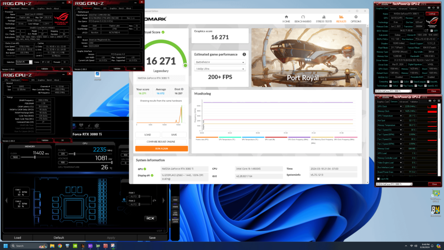This screenshot has height=250, width=444.
Task: Open hamburger menu in upper GPU-Z window
Action: tap(438, 8)
